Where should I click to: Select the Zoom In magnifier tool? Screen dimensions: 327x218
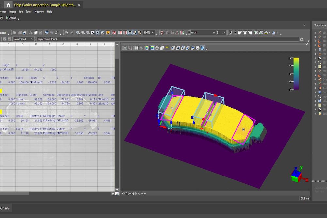click(77, 32)
